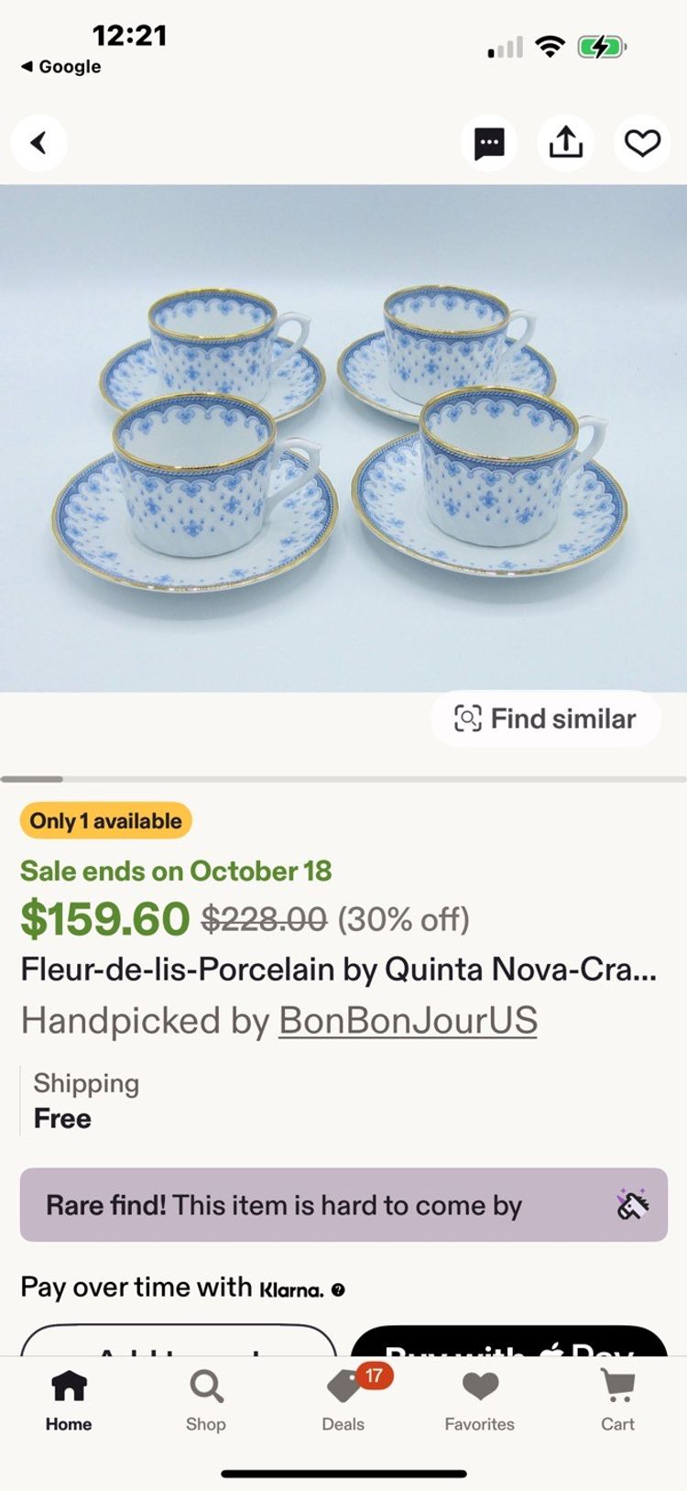687x1491 pixels.
Task: Tap the Only 1 available badge
Action: pos(106,821)
